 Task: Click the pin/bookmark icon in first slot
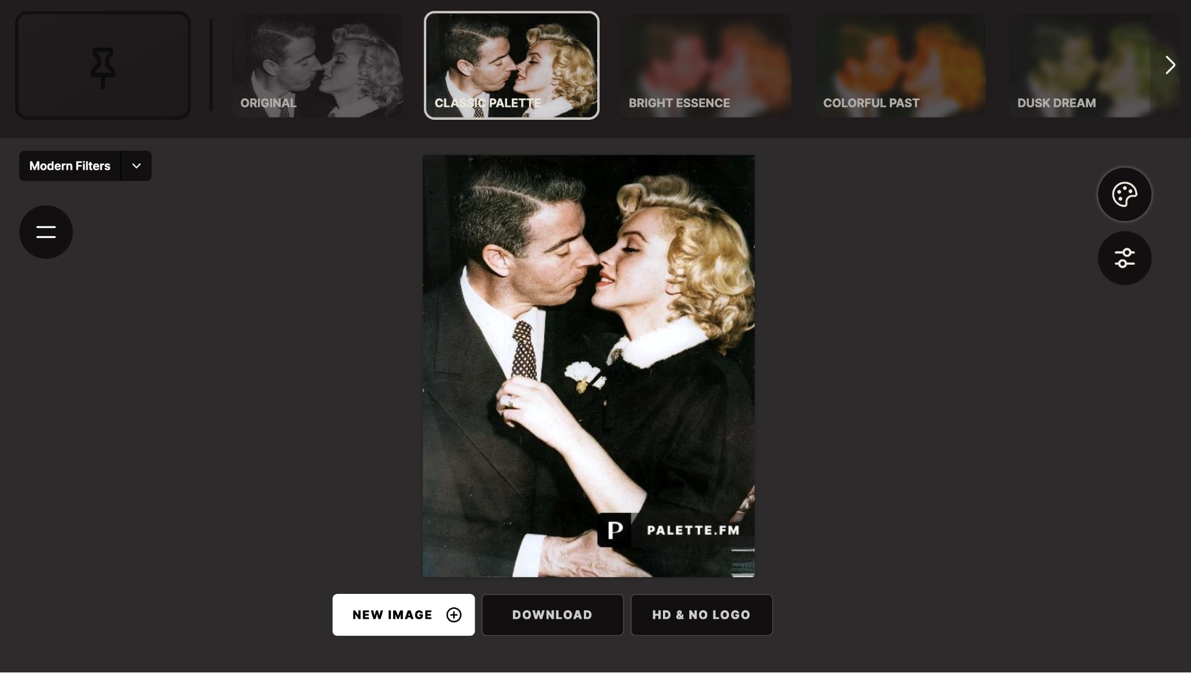102,65
